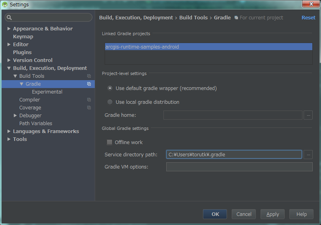The image size is (321, 225).
Task: Click project-level icon beside Compiler
Action: [89, 100]
